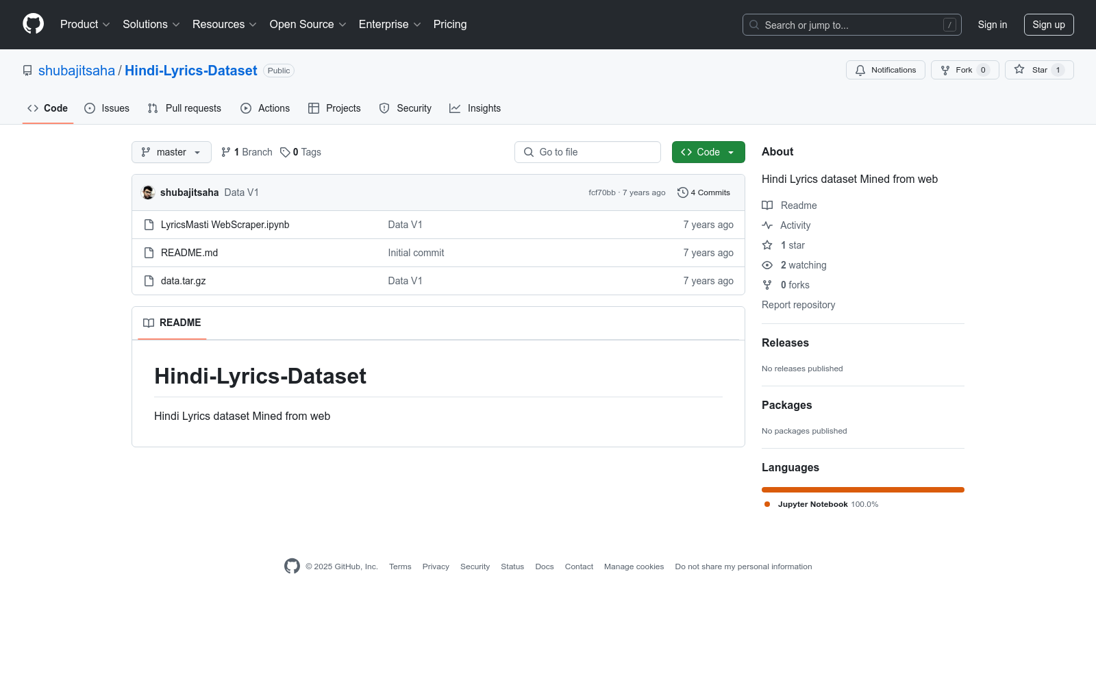Click the book icon beside Readme link
Image resolution: width=1096 pixels, height=685 pixels.
(767, 206)
